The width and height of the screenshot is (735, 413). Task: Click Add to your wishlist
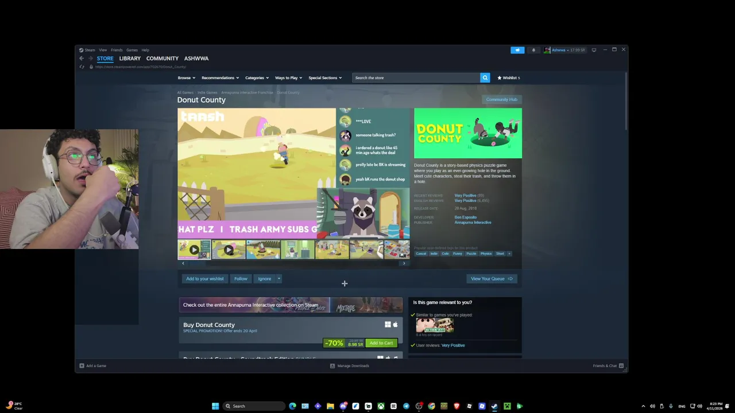[x=205, y=279]
